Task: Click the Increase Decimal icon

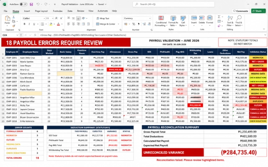Action: [144, 24]
